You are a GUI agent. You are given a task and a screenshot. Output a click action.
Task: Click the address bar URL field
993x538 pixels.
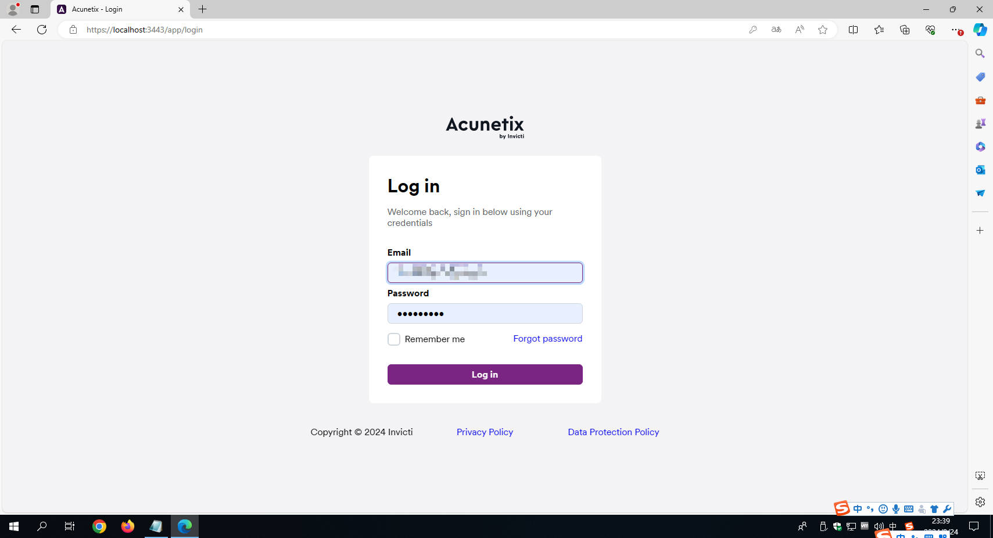[407, 30]
